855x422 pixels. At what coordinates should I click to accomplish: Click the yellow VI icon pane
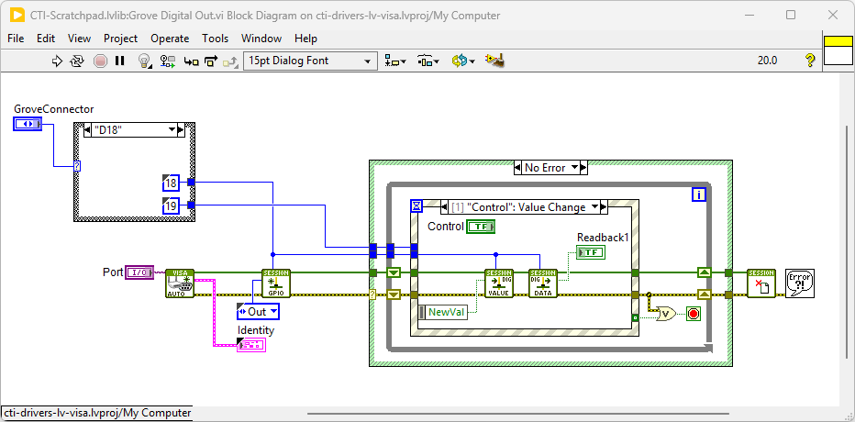[x=838, y=41]
